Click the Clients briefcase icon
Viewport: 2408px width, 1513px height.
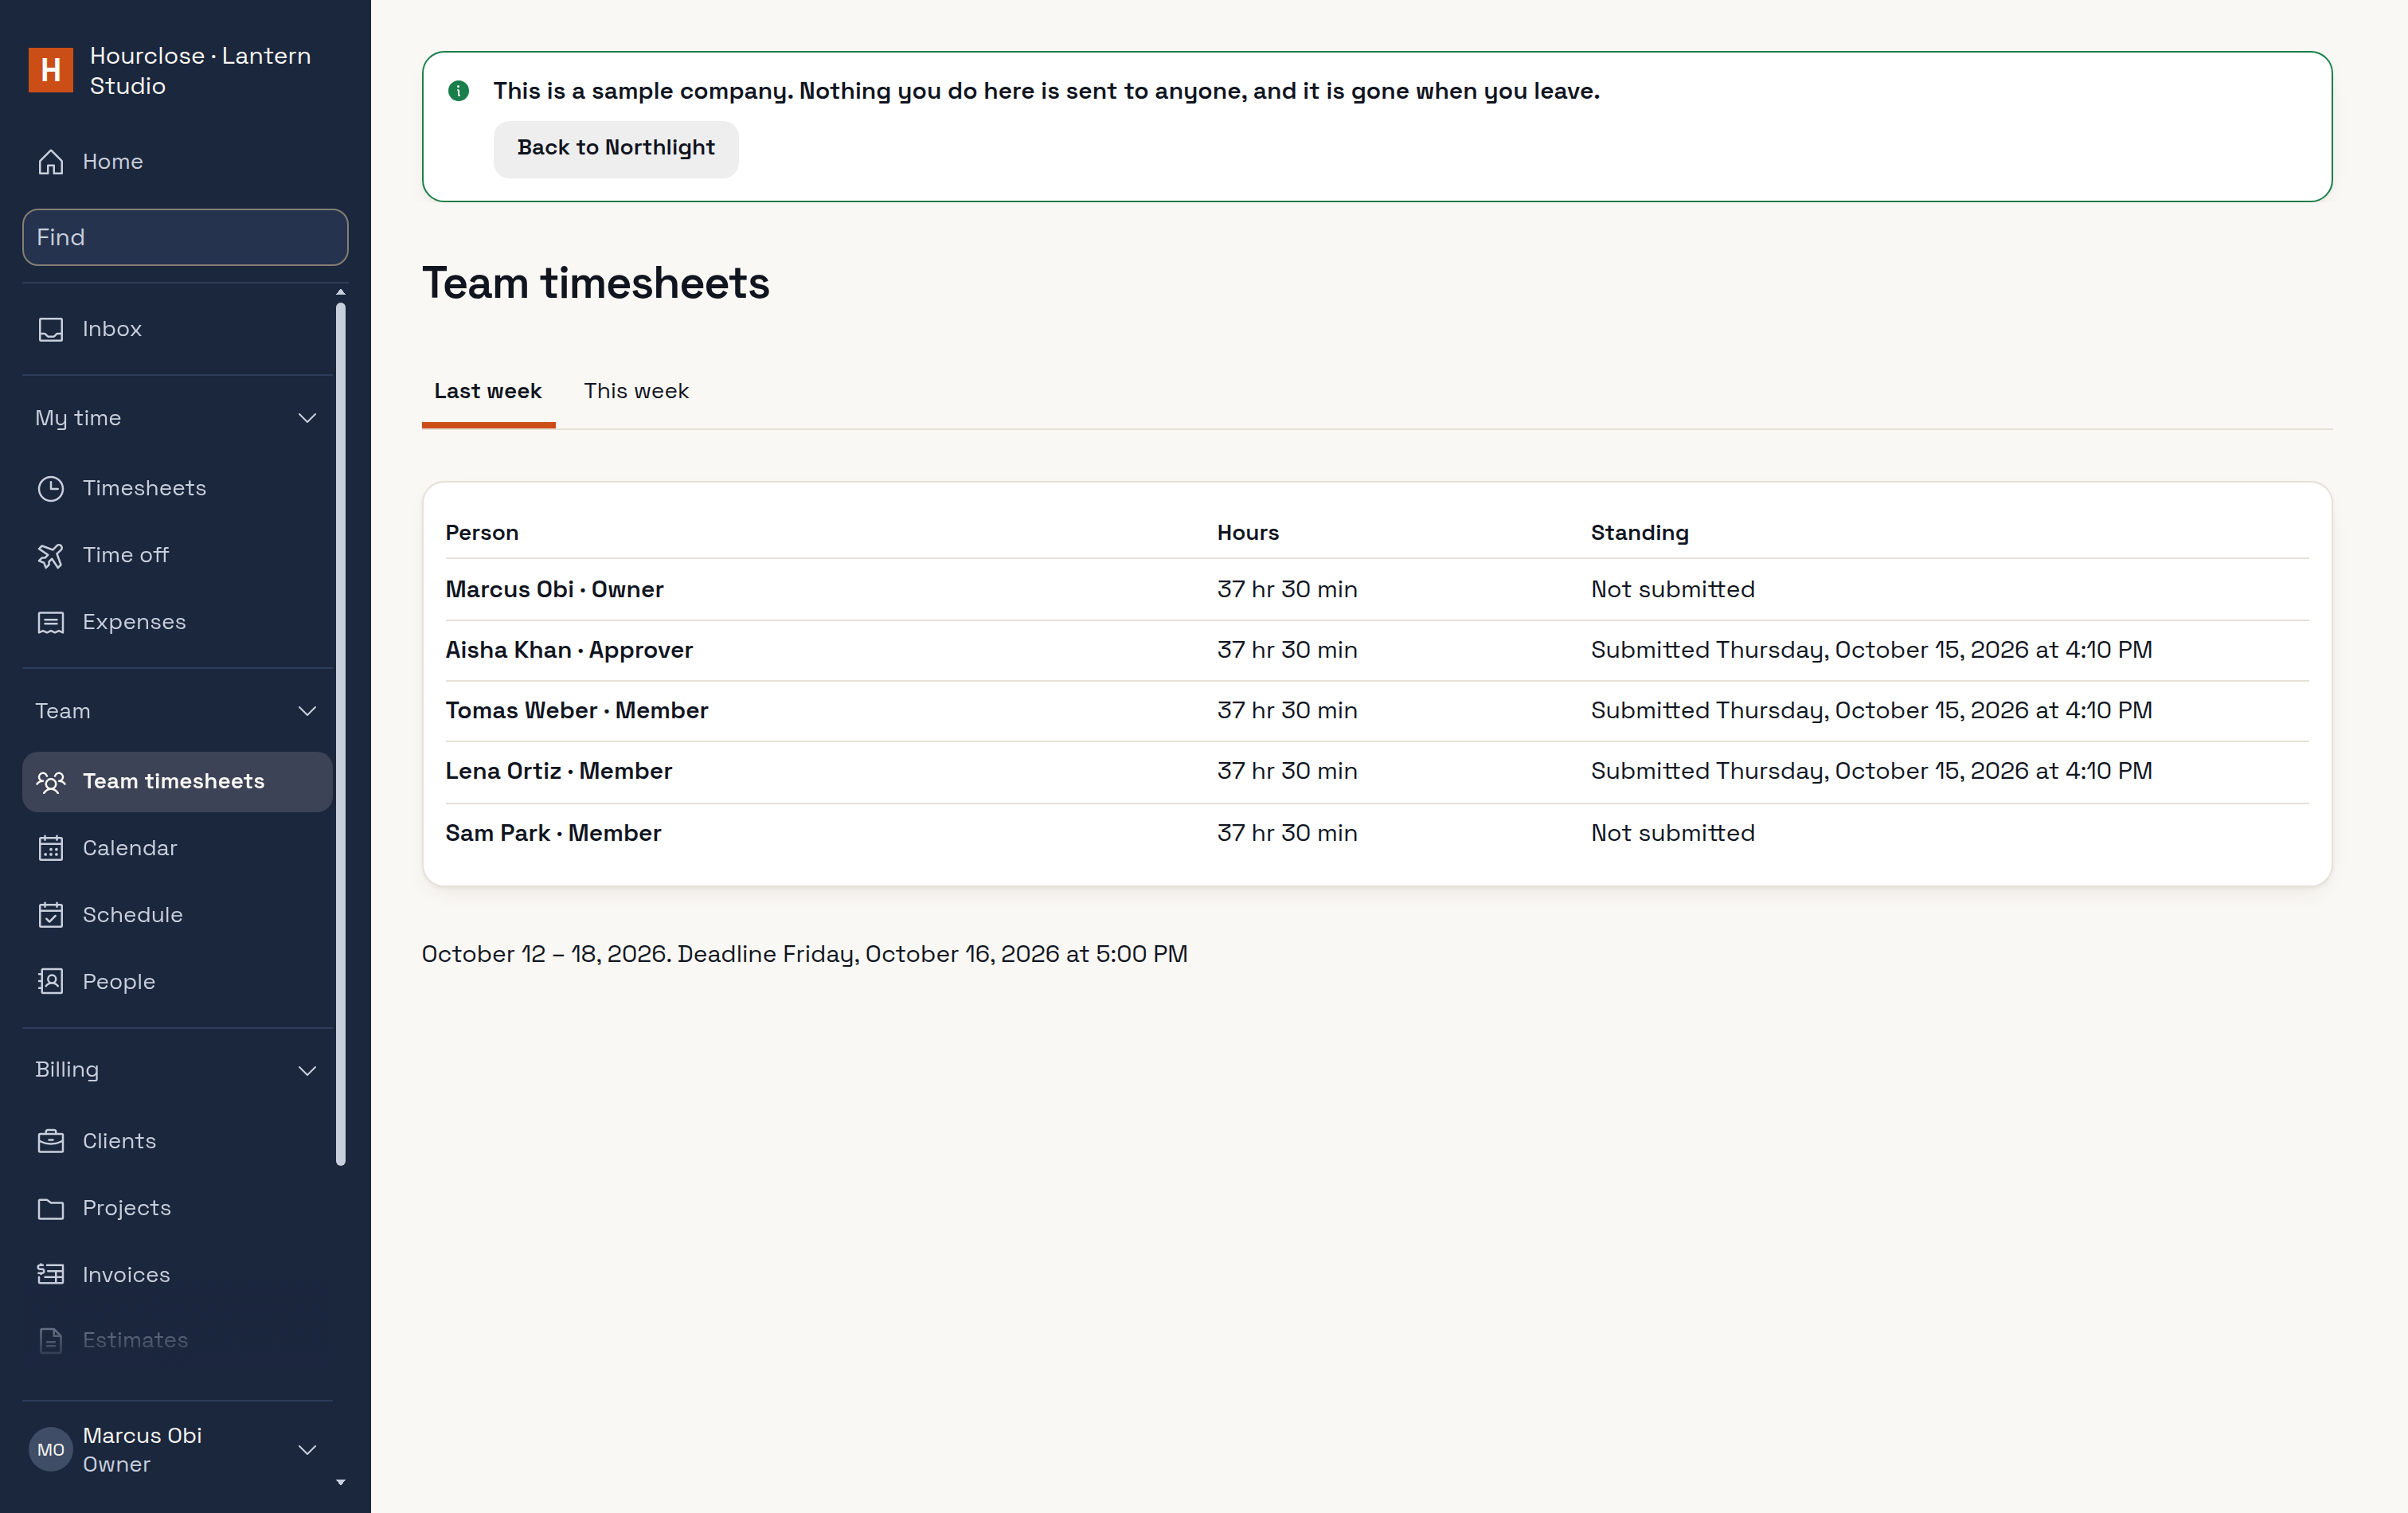click(50, 1141)
